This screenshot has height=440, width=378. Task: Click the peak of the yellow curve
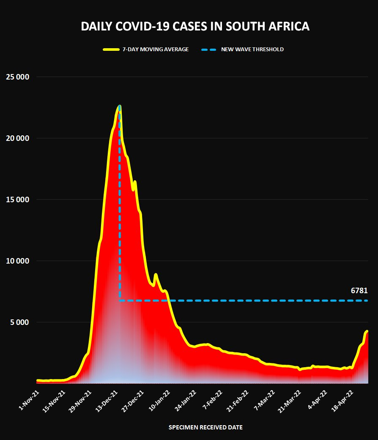(x=120, y=106)
